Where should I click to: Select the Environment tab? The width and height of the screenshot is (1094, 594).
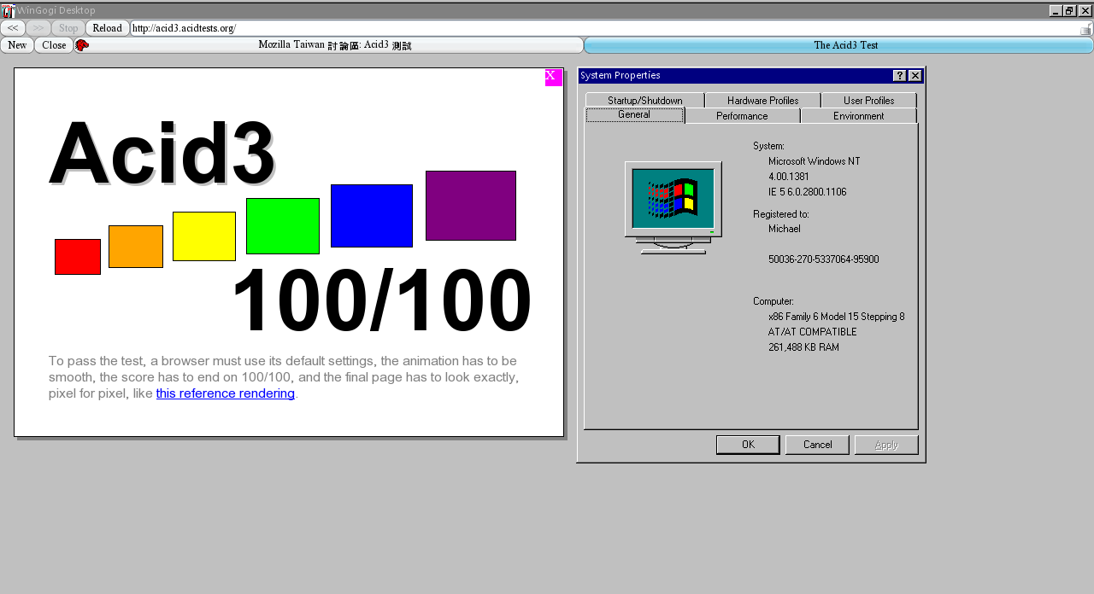point(858,116)
